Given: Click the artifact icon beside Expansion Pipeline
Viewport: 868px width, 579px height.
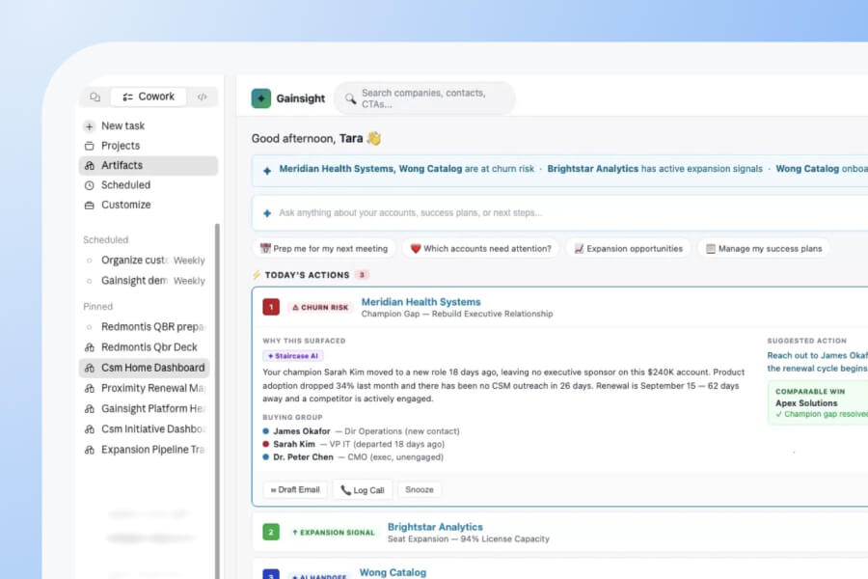Looking at the screenshot, I should click(89, 450).
